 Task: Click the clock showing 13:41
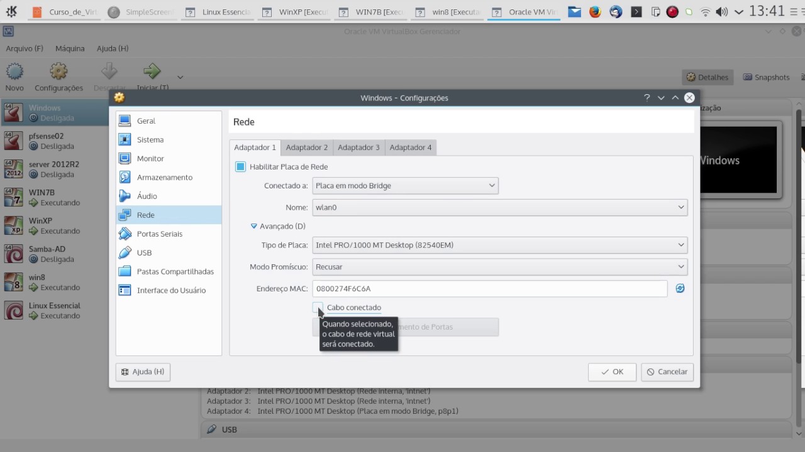(x=767, y=11)
